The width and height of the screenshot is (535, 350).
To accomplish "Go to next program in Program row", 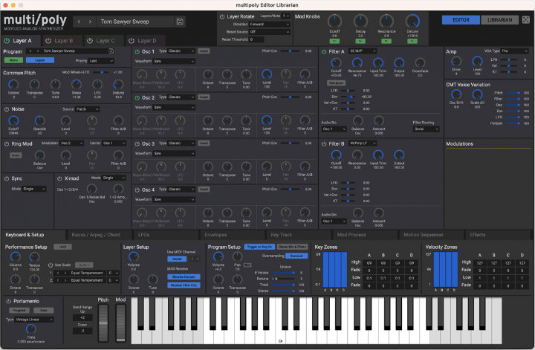I will point(38,51).
